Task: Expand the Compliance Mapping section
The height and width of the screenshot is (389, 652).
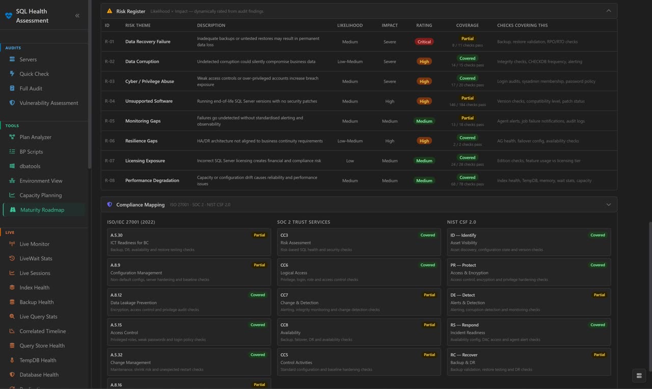Action: tap(608, 204)
